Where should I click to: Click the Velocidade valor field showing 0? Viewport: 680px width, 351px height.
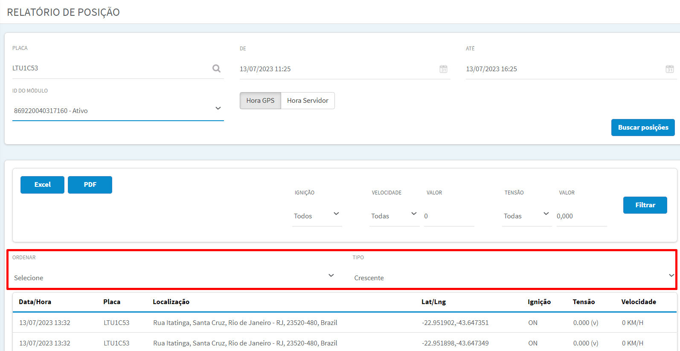coord(449,216)
